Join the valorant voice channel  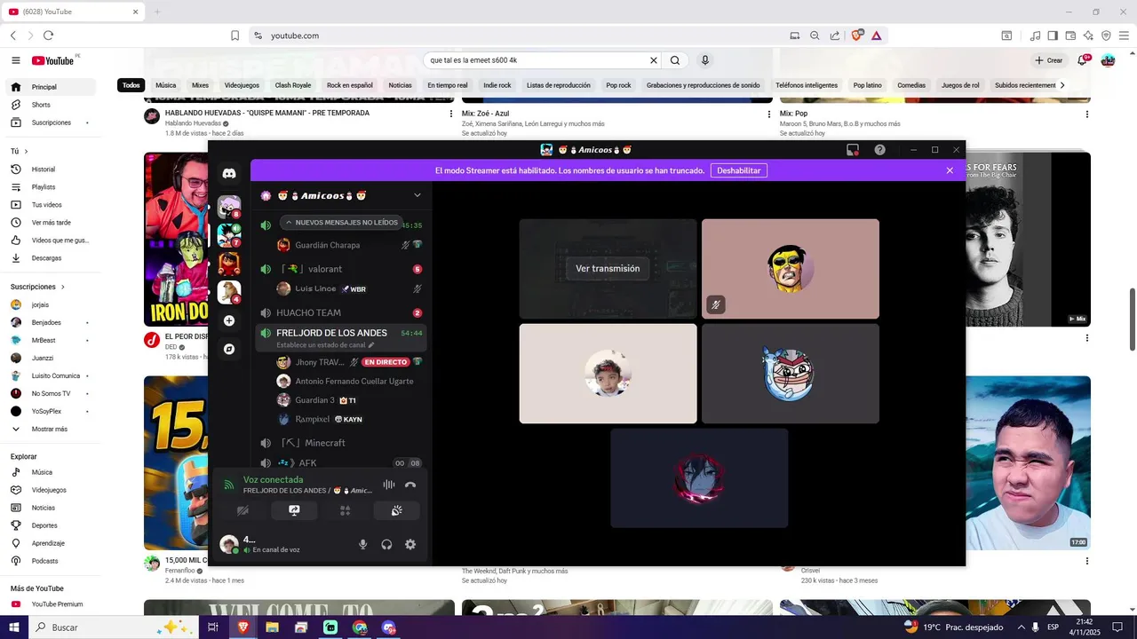coord(343,269)
